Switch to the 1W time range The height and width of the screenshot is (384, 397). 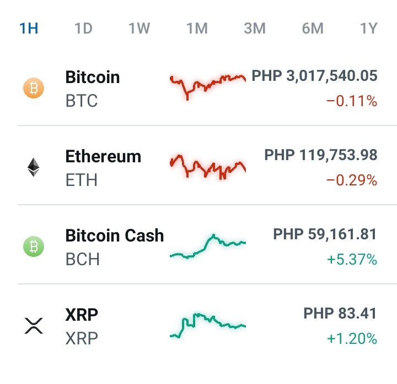tap(140, 28)
